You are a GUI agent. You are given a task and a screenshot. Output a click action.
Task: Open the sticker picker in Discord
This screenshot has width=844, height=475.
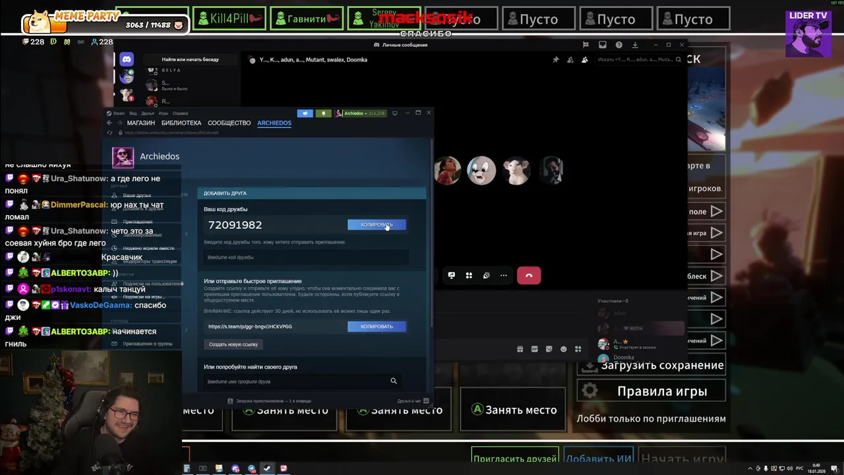pyautogui.click(x=549, y=349)
